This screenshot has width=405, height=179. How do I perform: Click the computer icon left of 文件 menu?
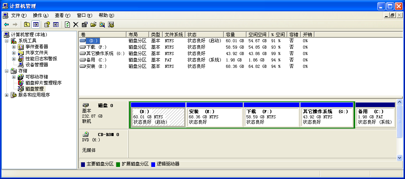pyautogui.click(x=5, y=15)
